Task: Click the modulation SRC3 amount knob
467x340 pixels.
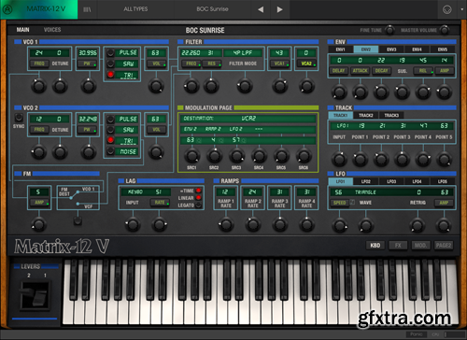Action: point(236,155)
